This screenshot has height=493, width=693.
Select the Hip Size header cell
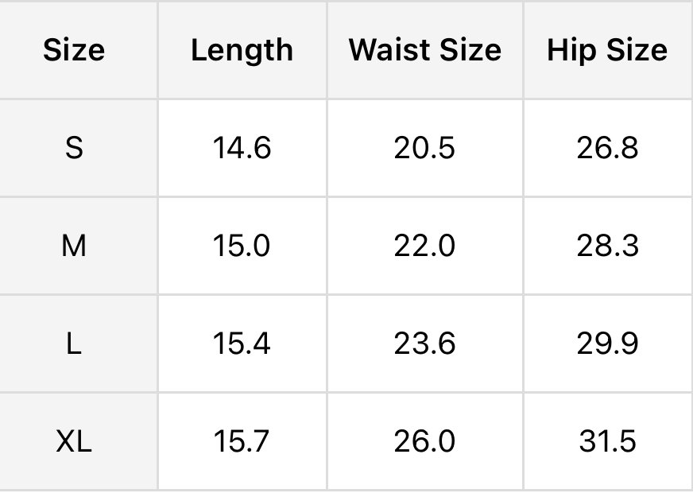coord(607,50)
